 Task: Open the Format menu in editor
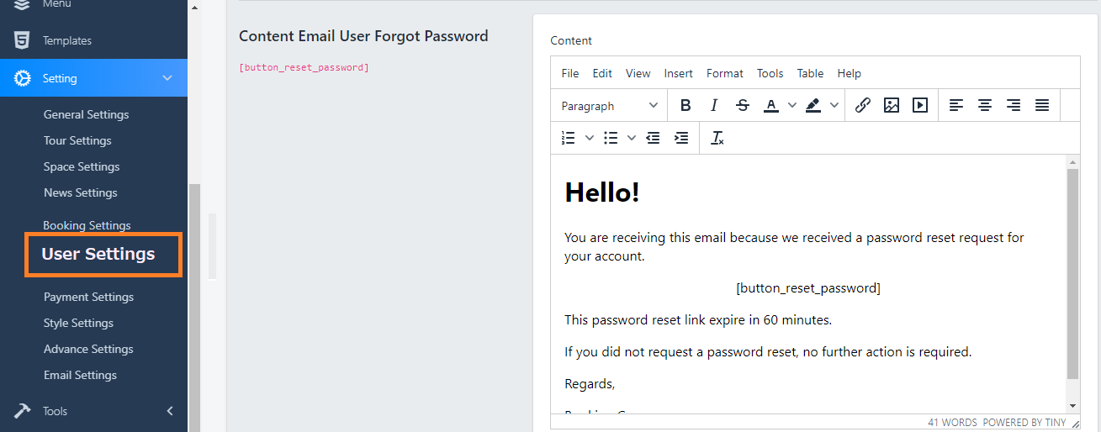coord(724,73)
